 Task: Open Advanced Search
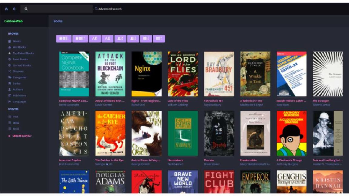108,9
